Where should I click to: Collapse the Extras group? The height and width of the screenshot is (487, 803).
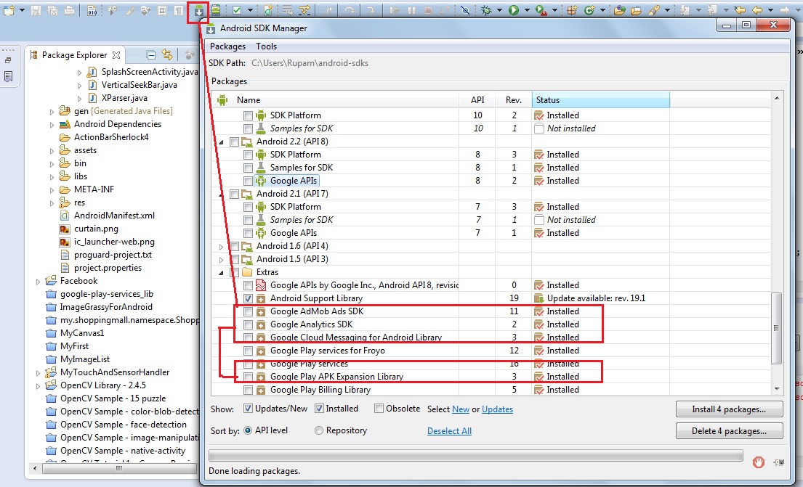coord(221,273)
